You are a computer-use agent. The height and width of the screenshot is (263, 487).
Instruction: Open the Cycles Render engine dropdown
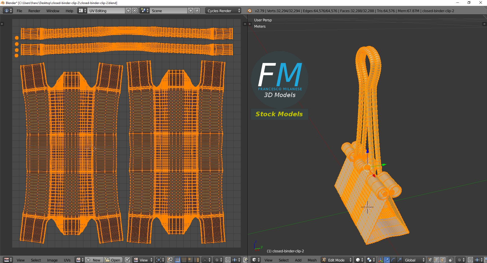coord(223,11)
